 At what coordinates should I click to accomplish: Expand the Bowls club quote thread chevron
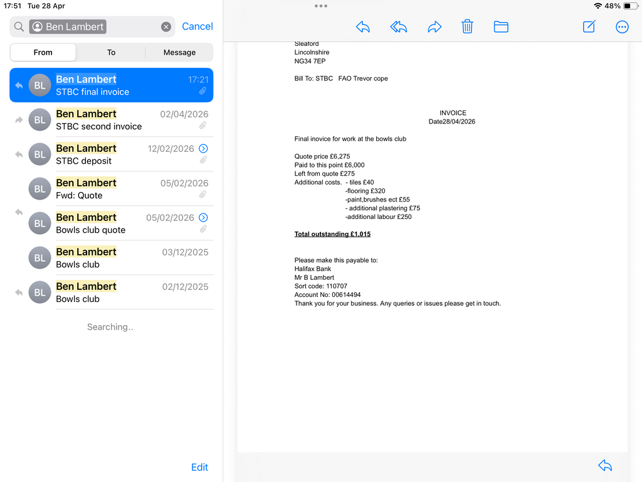(x=204, y=217)
